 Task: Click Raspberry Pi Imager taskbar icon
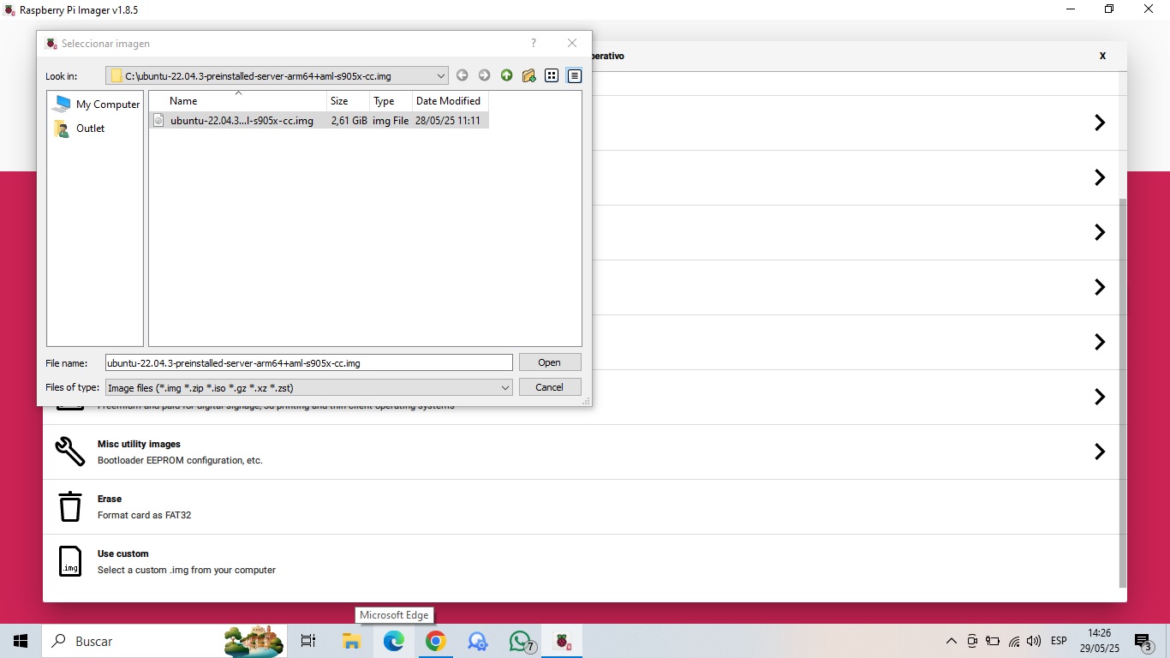pyautogui.click(x=562, y=641)
